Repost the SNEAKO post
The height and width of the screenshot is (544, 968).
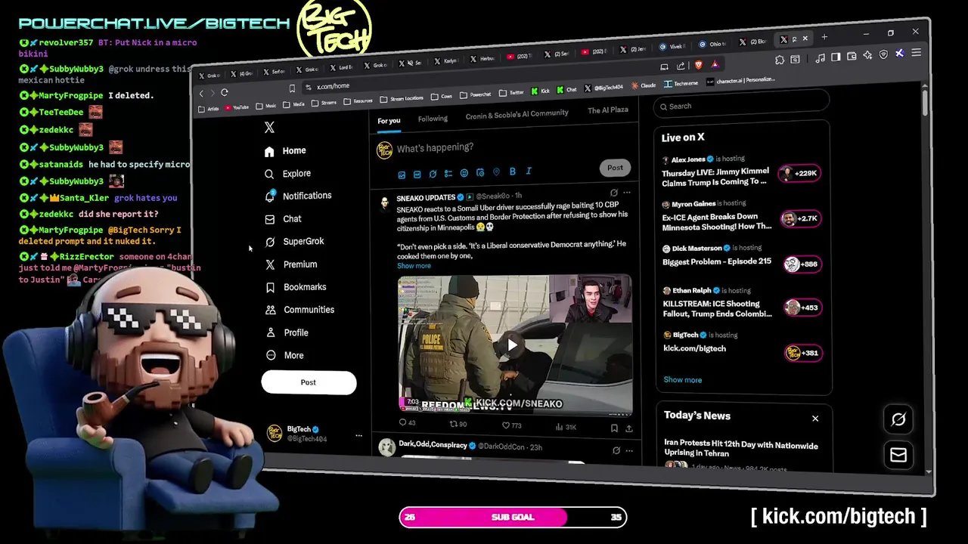[x=458, y=425]
